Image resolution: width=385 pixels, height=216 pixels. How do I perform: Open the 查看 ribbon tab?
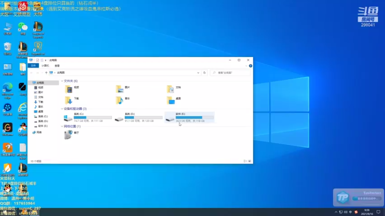(57, 66)
